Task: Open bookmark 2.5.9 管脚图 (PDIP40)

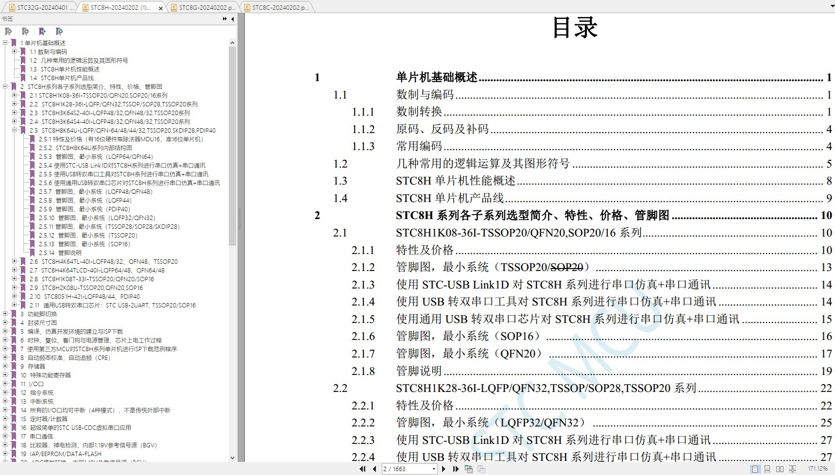Action: (85, 209)
